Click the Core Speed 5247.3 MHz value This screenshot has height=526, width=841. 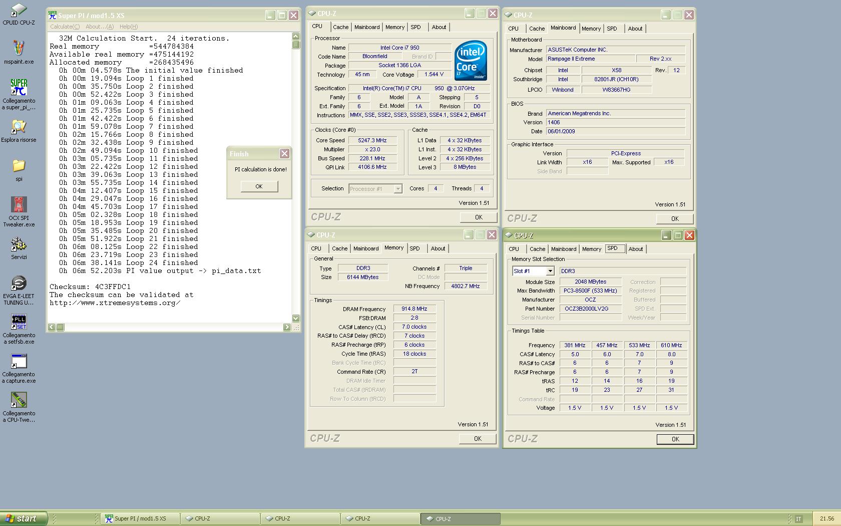(x=372, y=140)
